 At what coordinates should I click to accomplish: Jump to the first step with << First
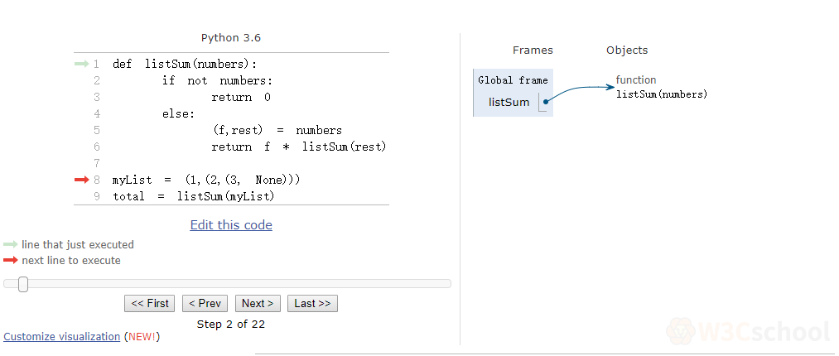point(150,304)
